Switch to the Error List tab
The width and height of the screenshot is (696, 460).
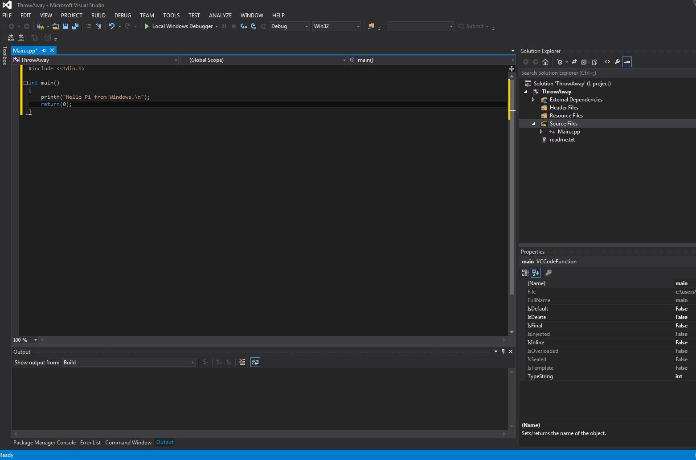(90, 442)
